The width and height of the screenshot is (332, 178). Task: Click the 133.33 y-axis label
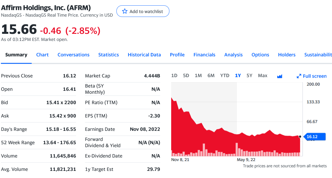[x=313, y=102]
